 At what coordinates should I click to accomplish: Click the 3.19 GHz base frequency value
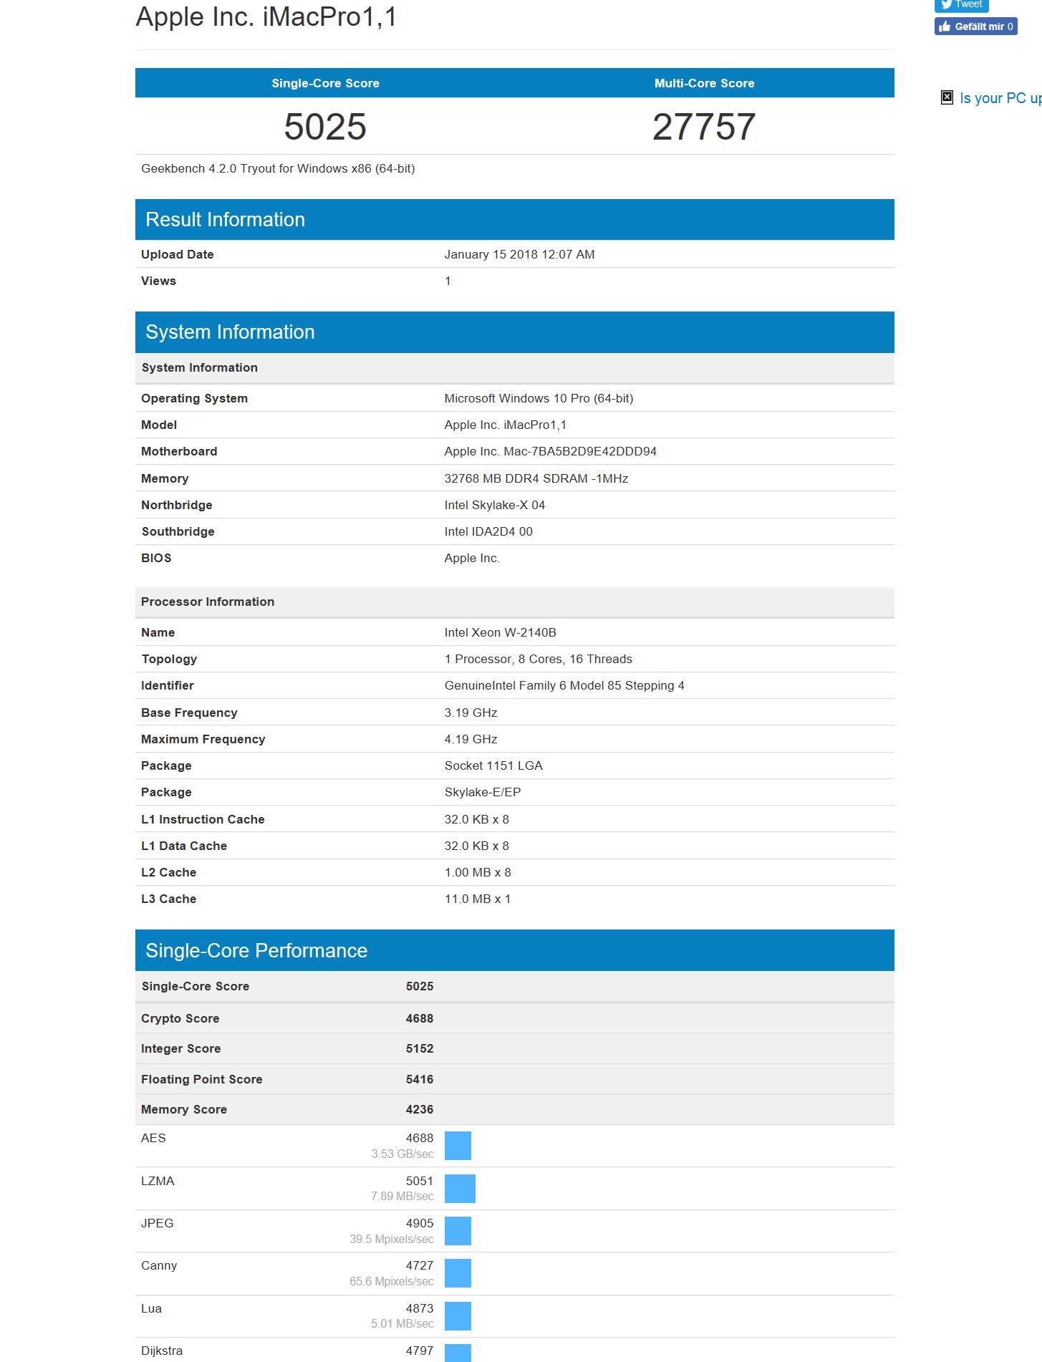[x=471, y=713]
